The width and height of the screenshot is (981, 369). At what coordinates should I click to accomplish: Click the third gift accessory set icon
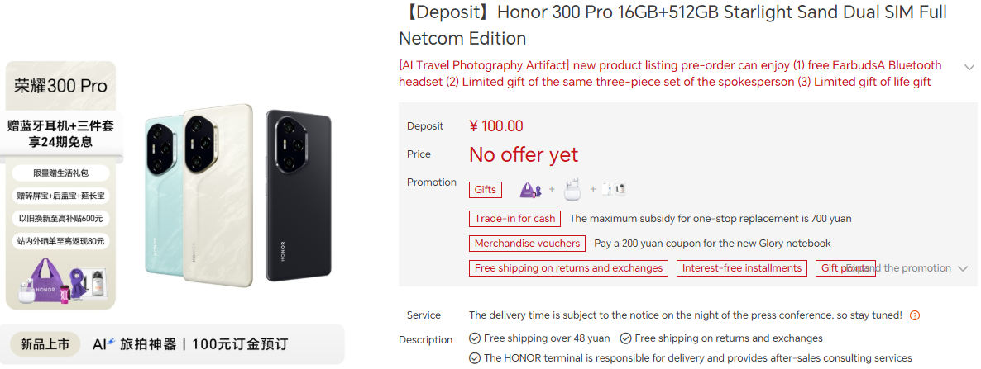[x=613, y=190]
